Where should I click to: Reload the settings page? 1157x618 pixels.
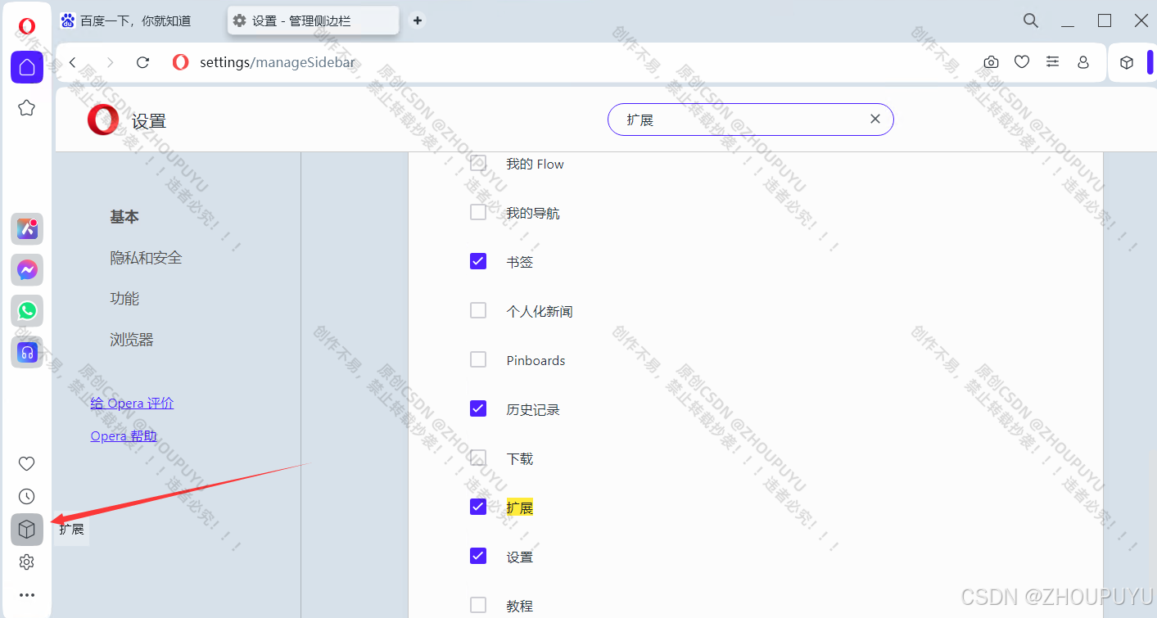(x=143, y=62)
